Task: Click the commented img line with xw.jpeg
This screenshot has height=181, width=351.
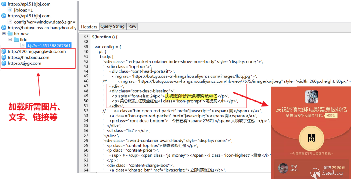Action: pyautogui.click(x=227, y=81)
